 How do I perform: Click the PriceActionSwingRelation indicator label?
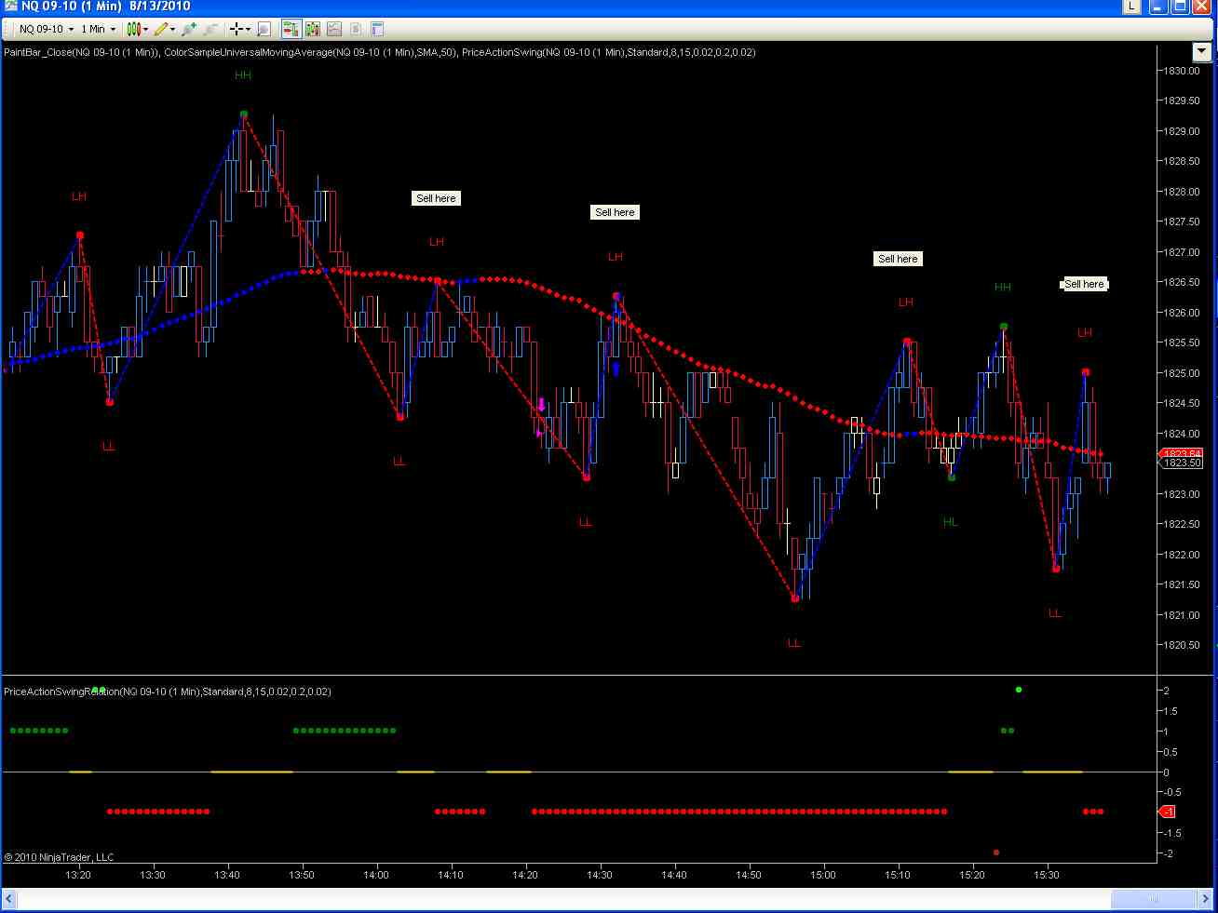pos(168,691)
